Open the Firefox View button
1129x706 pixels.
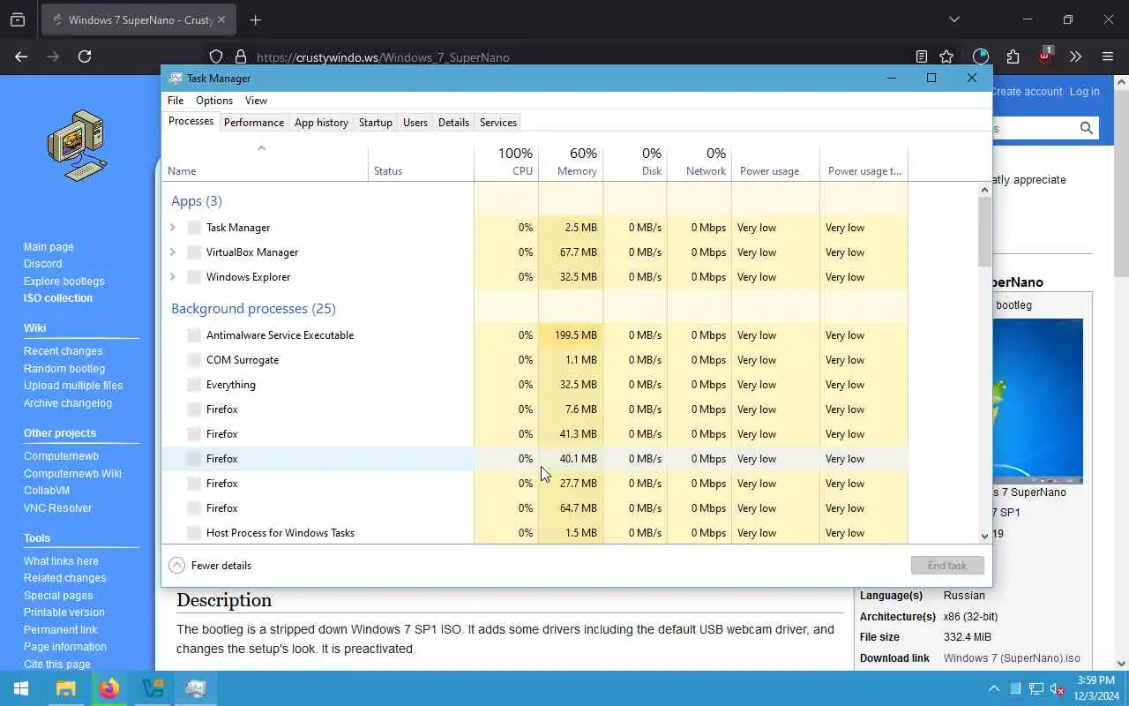[x=18, y=19]
